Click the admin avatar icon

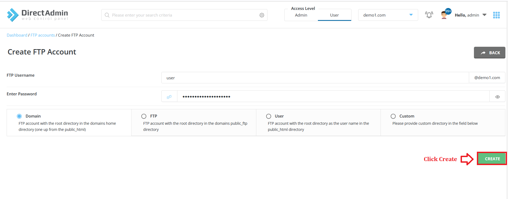[444, 15]
